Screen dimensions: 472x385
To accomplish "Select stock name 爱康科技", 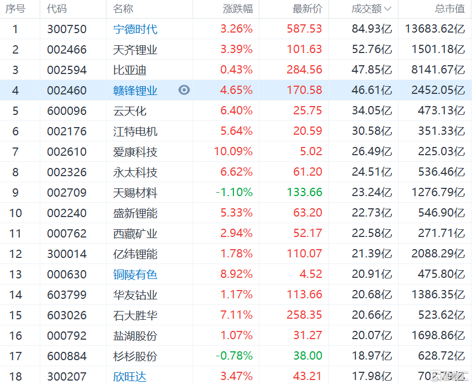I will (x=135, y=151).
